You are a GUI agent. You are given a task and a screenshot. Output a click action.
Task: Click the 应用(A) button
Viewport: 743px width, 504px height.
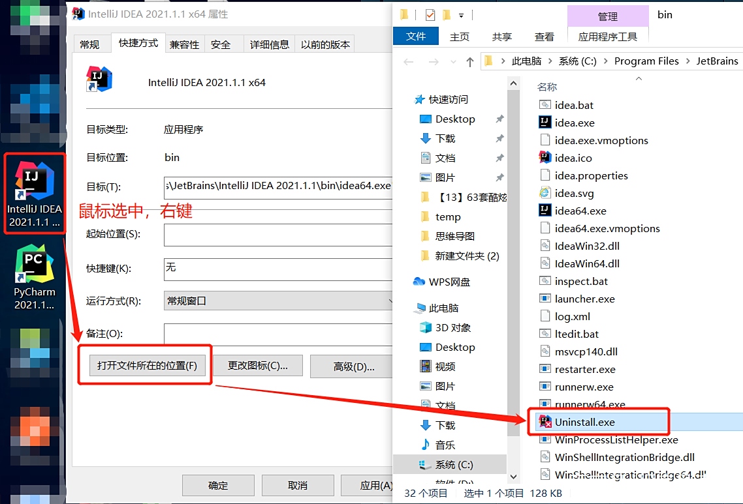pyautogui.click(x=368, y=485)
